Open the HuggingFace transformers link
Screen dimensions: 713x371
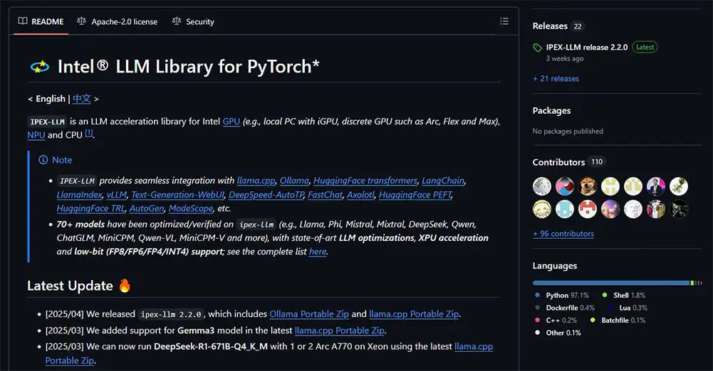pyautogui.click(x=365, y=181)
